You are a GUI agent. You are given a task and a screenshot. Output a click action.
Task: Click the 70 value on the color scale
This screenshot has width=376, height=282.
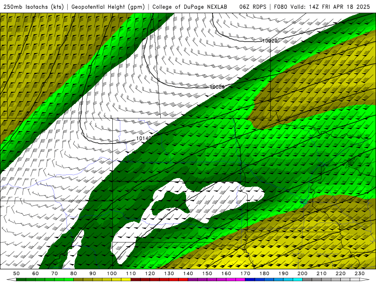coord(55,274)
